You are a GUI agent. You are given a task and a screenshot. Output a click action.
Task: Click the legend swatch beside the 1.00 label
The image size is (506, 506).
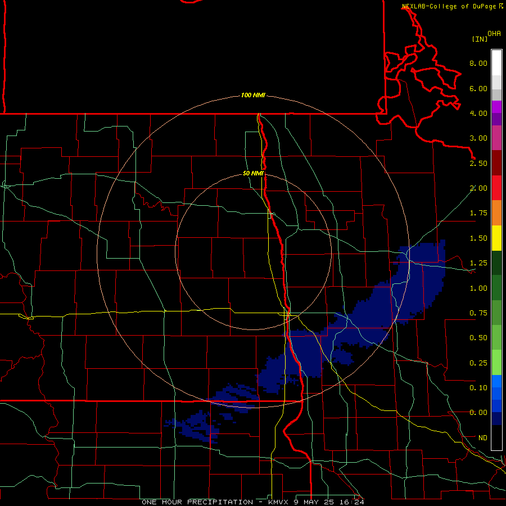[496, 288]
